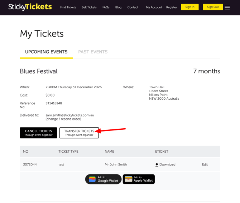Viewport: 240px width, 203px height.
Task: Go to FAQs page
Action: click(106, 8)
